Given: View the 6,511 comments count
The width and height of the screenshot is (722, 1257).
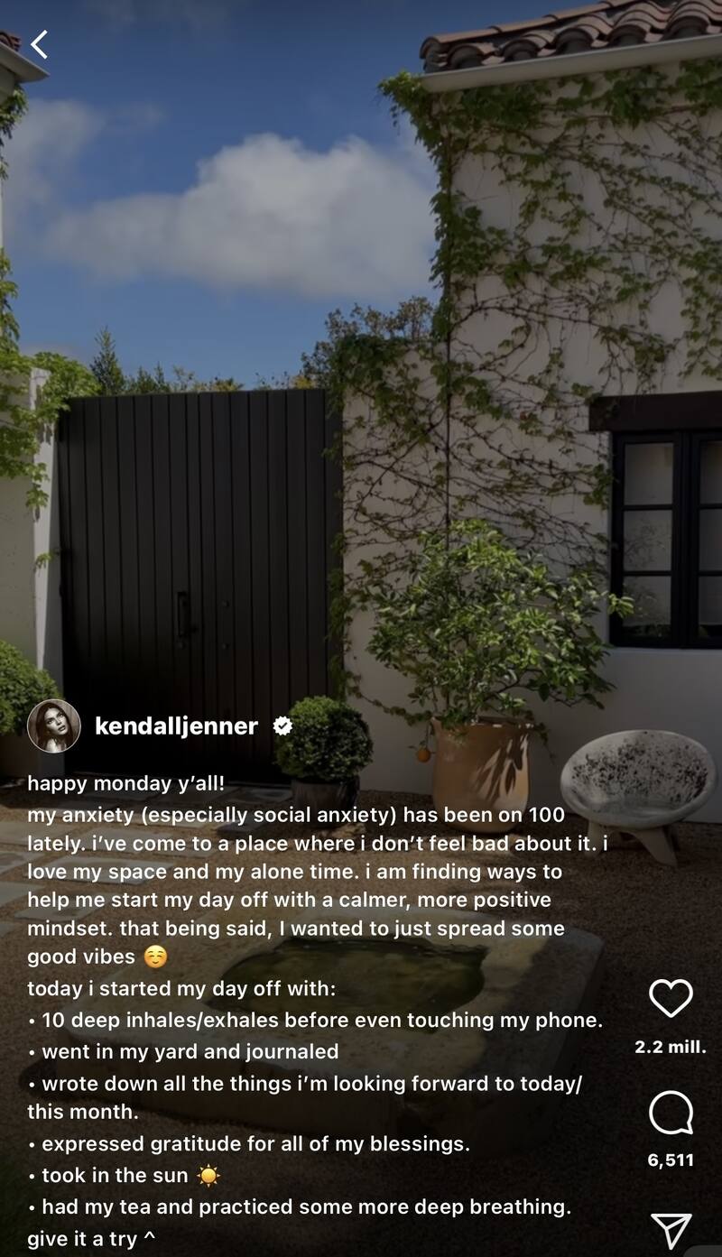Looking at the screenshot, I should click(671, 1160).
